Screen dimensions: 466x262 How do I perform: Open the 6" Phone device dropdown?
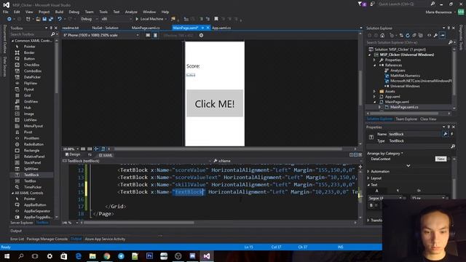[101, 35]
